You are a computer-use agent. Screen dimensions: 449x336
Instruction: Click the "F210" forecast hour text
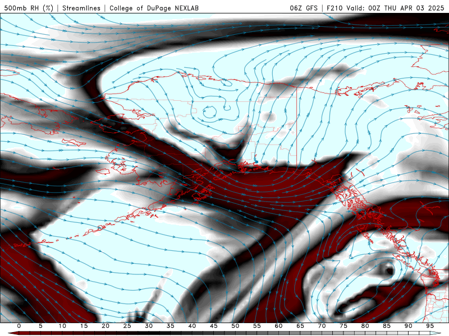pyautogui.click(x=335, y=8)
